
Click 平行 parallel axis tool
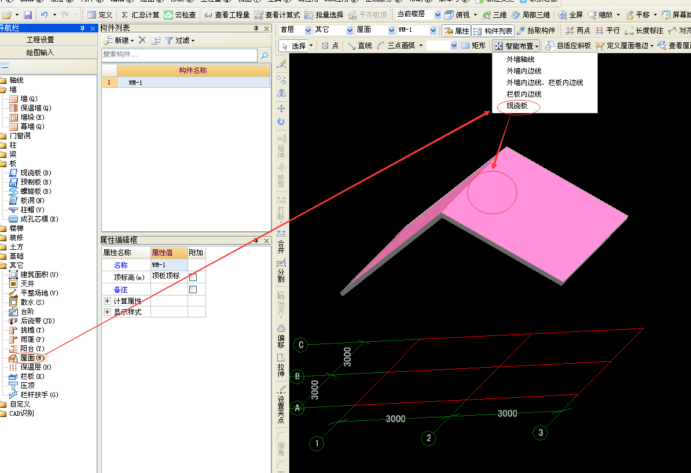(x=608, y=31)
